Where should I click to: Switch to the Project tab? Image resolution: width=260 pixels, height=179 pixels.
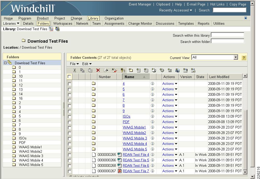point(60,18)
